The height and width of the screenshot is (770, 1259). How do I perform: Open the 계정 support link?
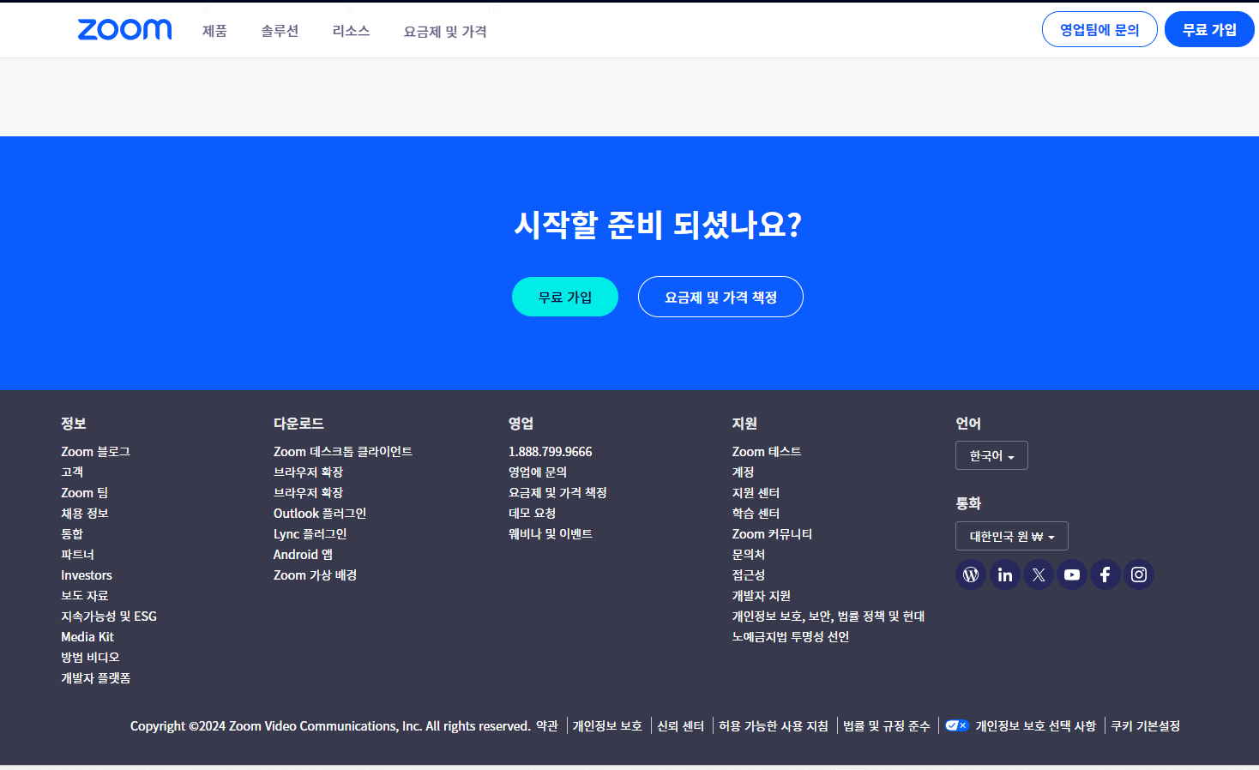[x=744, y=472]
